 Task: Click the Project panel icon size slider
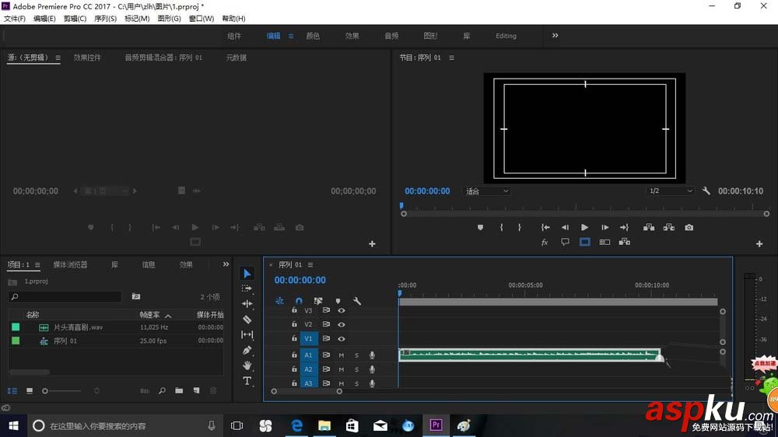[x=62, y=391]
